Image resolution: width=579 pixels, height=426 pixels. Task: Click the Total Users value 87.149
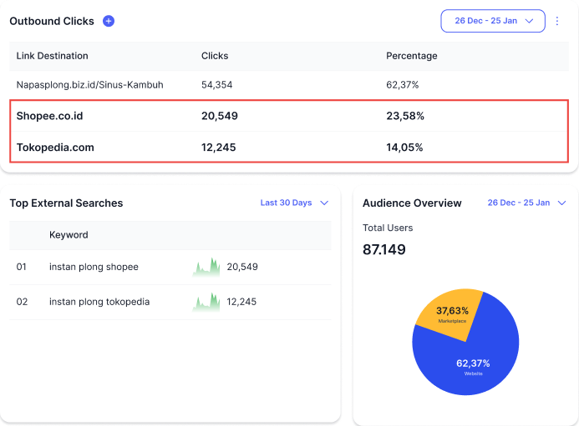pos(384,249)
